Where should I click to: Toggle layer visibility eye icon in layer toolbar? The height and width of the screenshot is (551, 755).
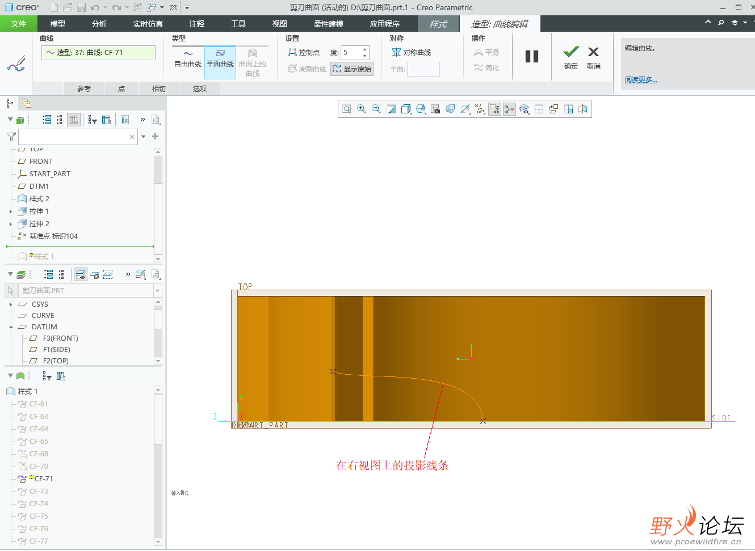click(81, 274)
